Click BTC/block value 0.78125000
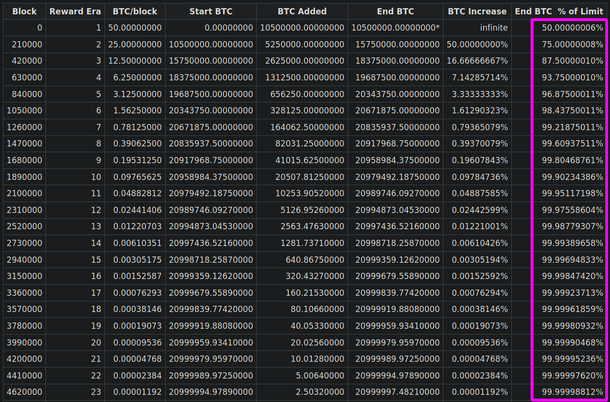Image resolution: width=610 pixels, height=402 pixels. click(135, 127)
